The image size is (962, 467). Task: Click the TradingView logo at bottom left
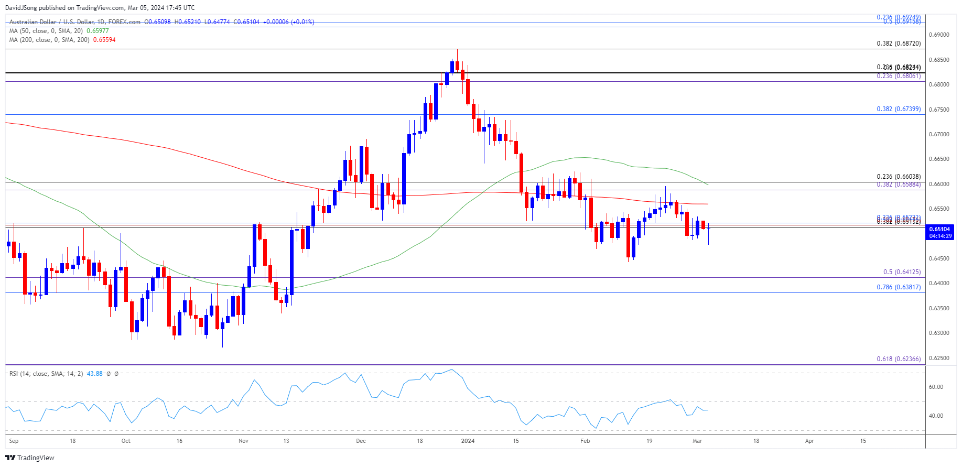(30, 458)
